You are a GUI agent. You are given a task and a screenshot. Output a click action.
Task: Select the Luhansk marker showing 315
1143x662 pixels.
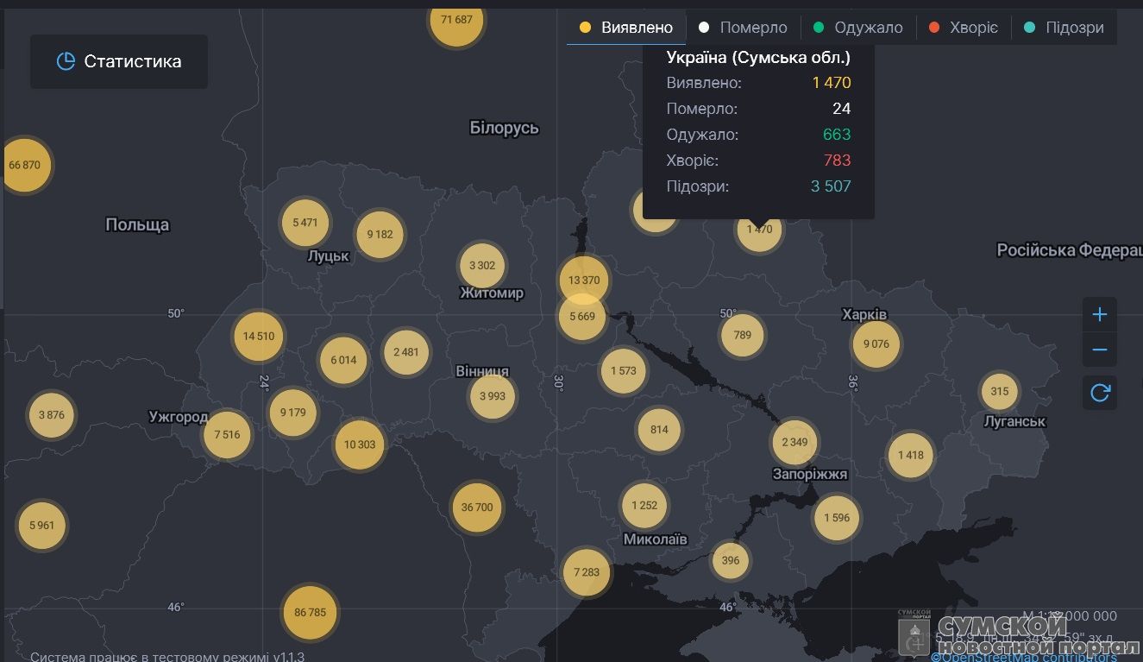[999, 391]
